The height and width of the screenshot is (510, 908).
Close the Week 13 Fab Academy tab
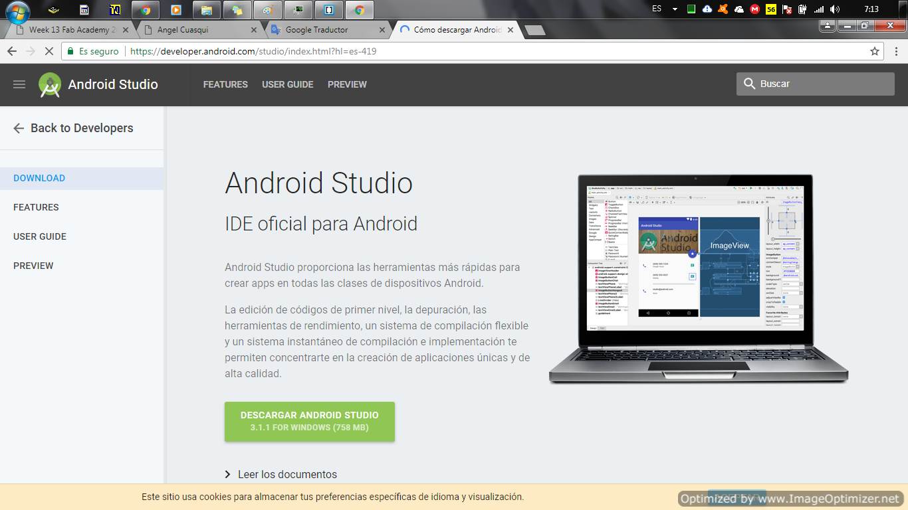pyautogui.click(x=126, y=30)
